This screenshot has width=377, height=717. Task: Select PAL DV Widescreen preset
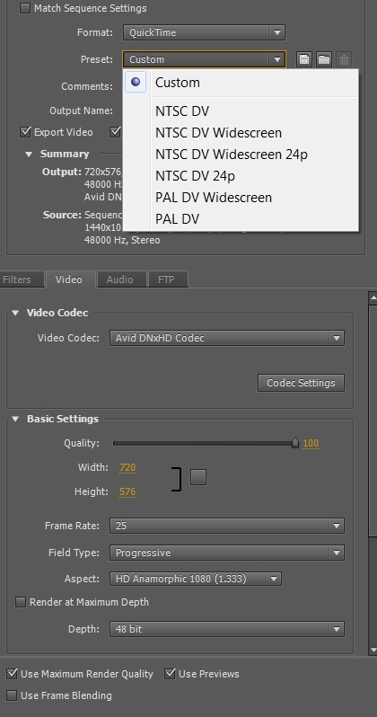click(214, 198)
